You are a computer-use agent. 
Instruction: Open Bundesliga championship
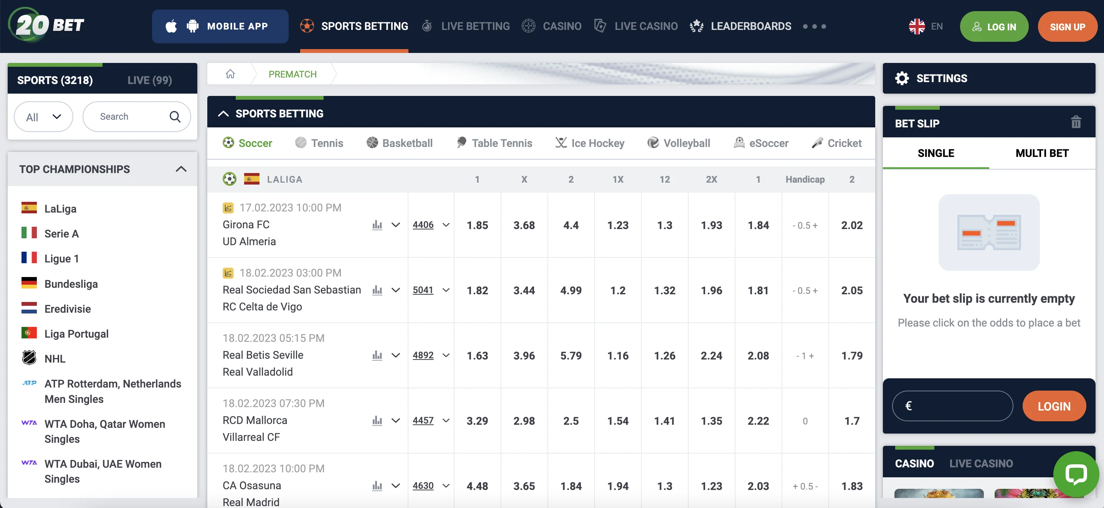[x=71, y=284]
